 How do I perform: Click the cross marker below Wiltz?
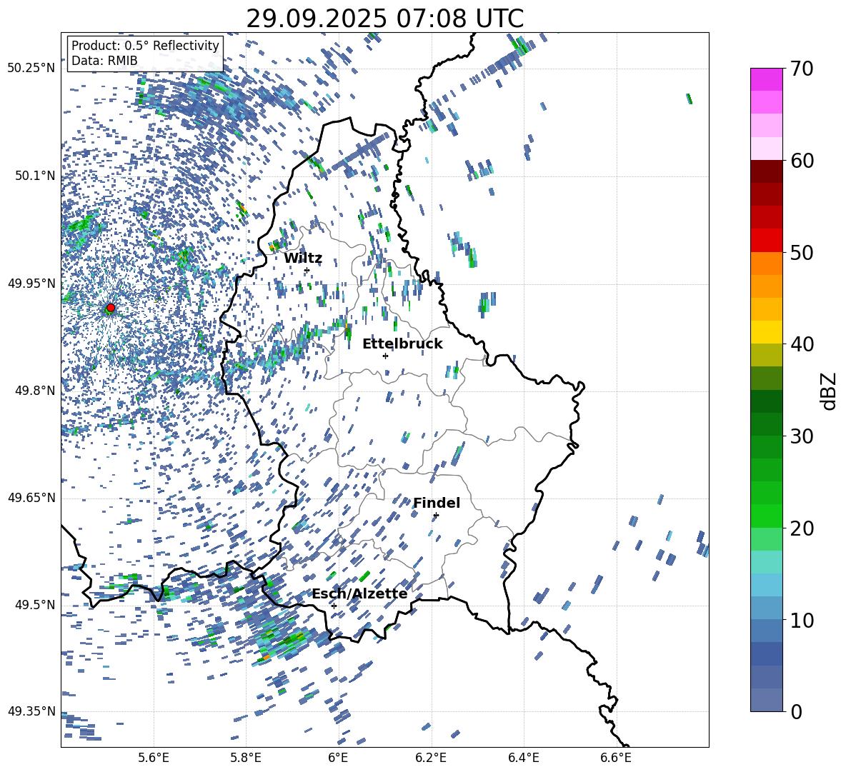tap(307, 270)
